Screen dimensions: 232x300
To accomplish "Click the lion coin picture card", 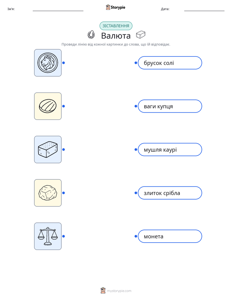I will pos(48,63).
